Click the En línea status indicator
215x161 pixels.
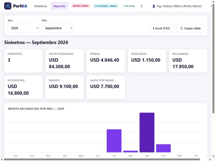(x=129, y=6)
